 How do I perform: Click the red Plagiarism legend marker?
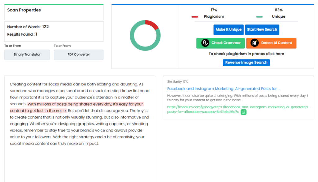(x=195, y=17)
